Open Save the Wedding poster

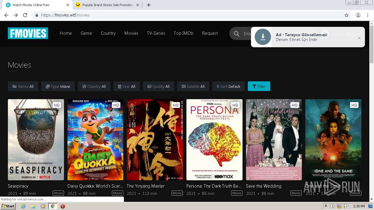pos(274,140)
